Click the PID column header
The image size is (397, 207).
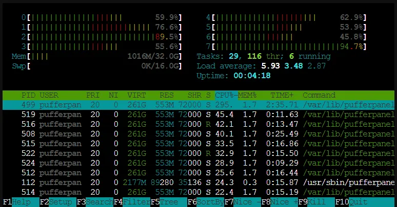point(28,95)
